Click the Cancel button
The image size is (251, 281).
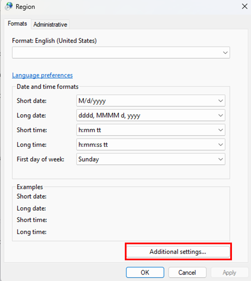tap(187, 272)
